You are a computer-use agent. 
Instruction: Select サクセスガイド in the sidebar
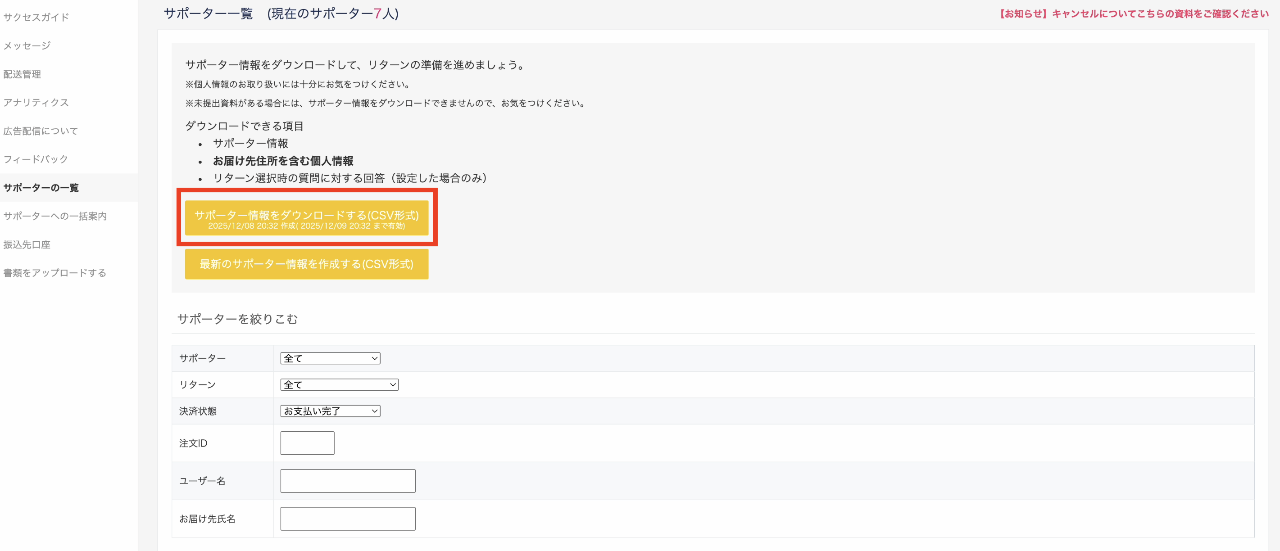[36, 16]
